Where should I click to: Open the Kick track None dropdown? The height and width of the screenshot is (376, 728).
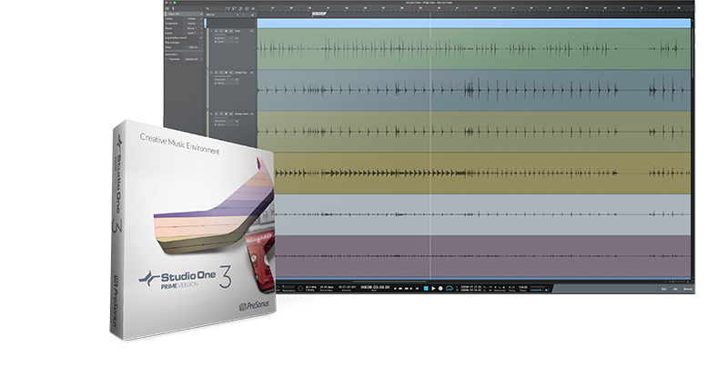pyautogui.click(x=227, y=42)
